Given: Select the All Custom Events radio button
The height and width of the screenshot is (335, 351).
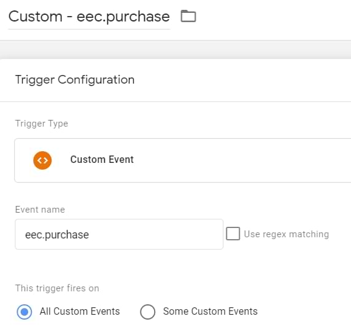Looking at the screenshot, I should 25,312.
